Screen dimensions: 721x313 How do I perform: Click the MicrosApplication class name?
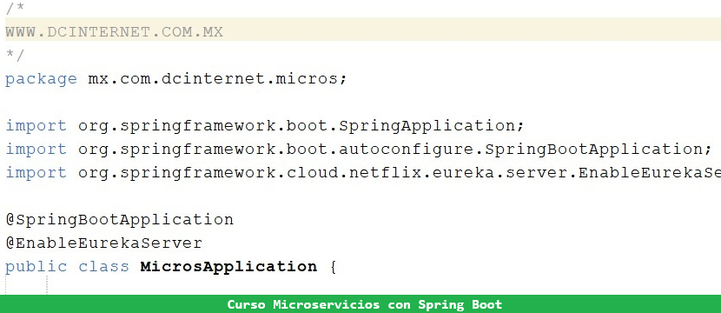228,267
